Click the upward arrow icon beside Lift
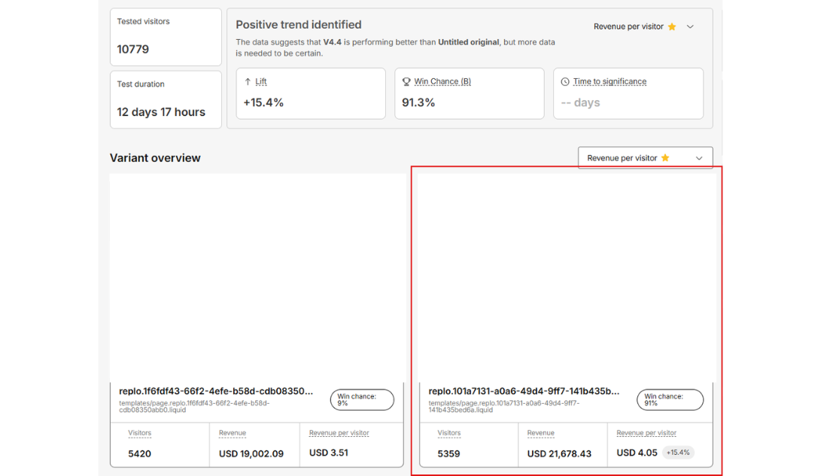 [248, 82]
